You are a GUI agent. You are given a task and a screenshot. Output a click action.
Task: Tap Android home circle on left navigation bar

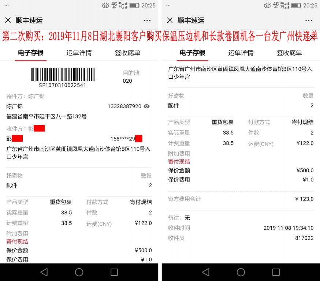point(79,272)
